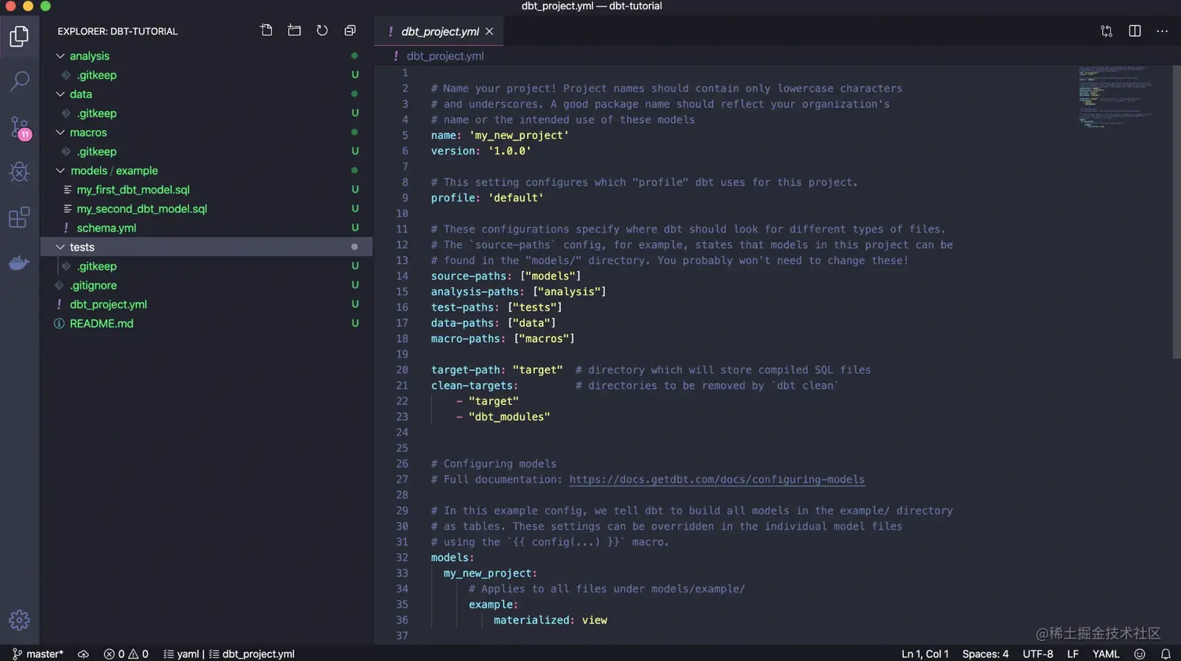Open the configuring-models documentation link
The width and height of the screenshot is (1181, 661).
click(x=716, y=479)
